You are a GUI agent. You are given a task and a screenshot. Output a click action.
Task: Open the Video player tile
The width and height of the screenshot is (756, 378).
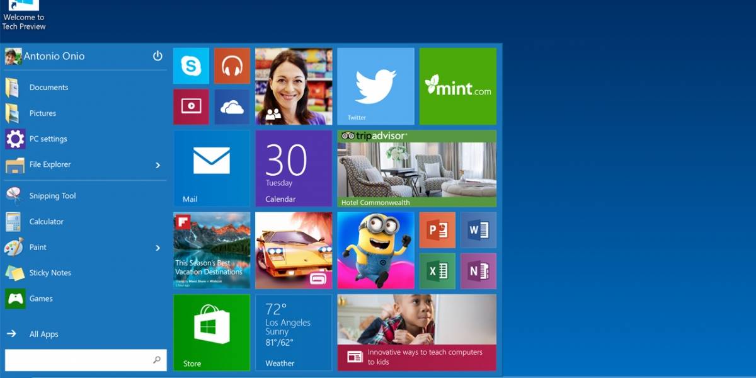191,106
